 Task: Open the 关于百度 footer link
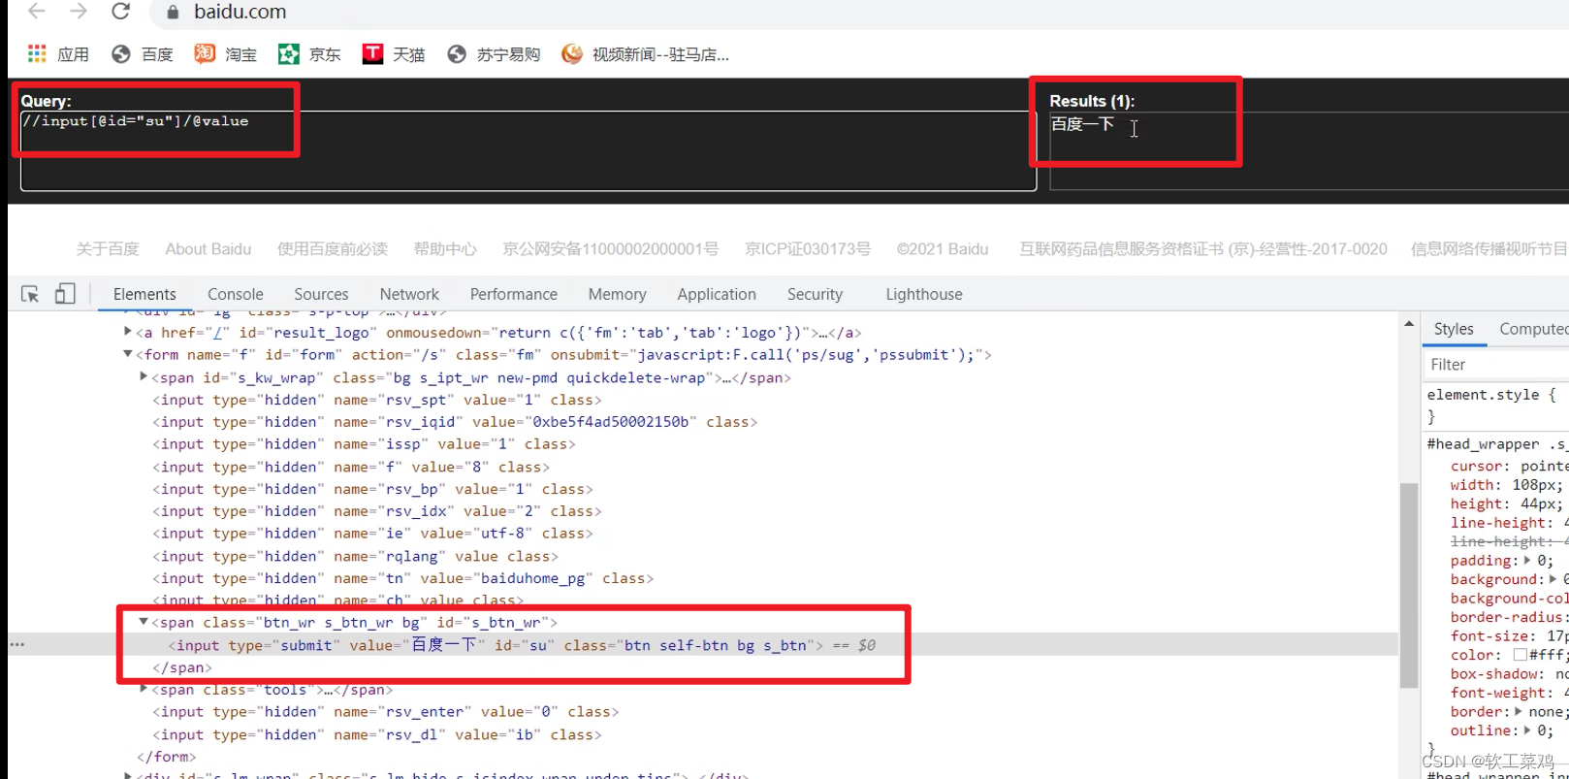pos(108,249)
